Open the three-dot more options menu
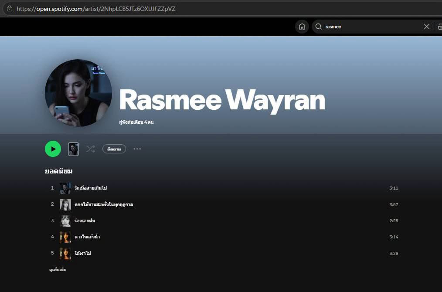The image size is (442, 292). coord(137,149)
